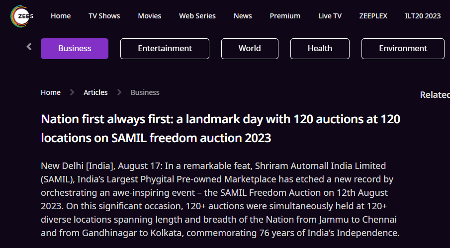Select Web Series in the top navigation

point(197,16)
